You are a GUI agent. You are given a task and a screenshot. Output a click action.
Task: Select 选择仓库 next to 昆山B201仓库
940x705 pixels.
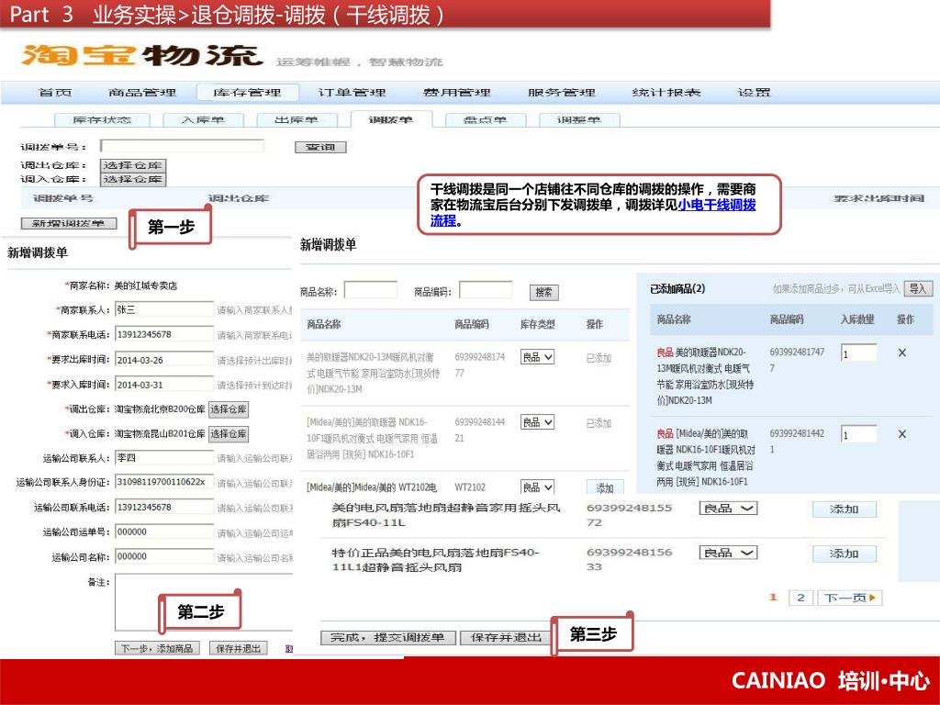(229, 434)
